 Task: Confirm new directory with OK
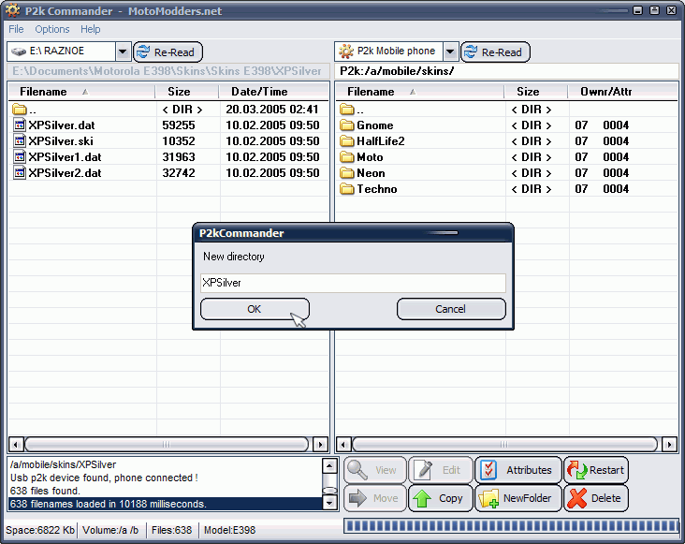255,309
